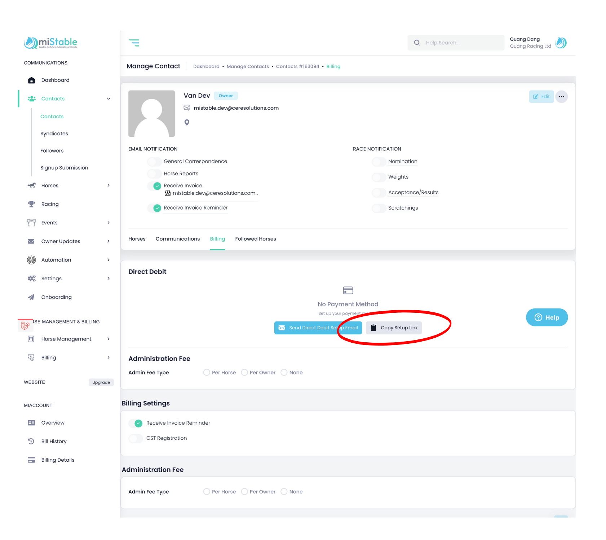The image size is (606, 540).
Task: Click the user profile avatar logo
Action: click(x=561, y=43)
